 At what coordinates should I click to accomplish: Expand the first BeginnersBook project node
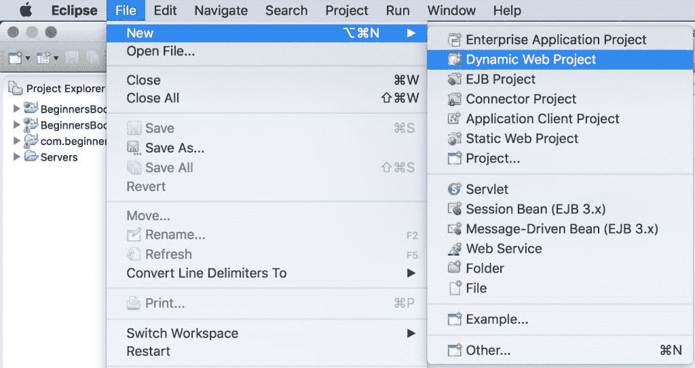pyautogui.click(x=16, y=108)
